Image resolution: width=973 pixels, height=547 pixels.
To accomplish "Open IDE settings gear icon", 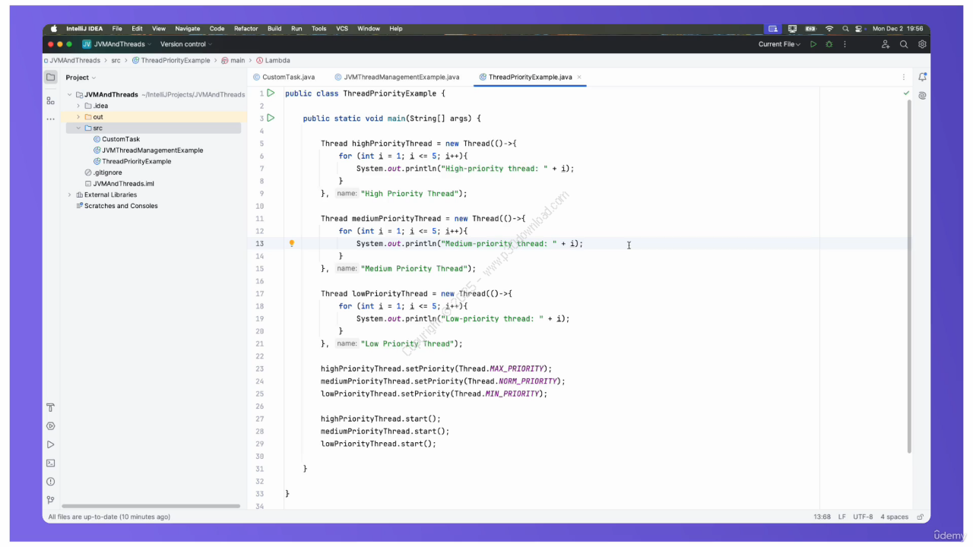I will [922, 44].
